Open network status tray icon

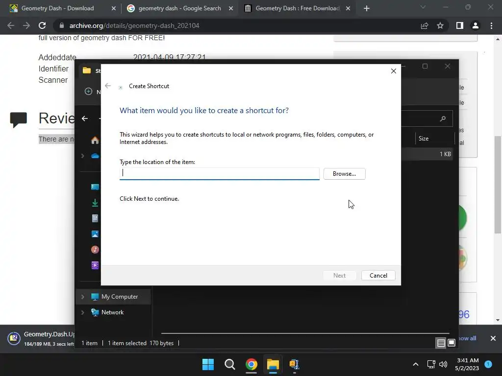(431, 364)
